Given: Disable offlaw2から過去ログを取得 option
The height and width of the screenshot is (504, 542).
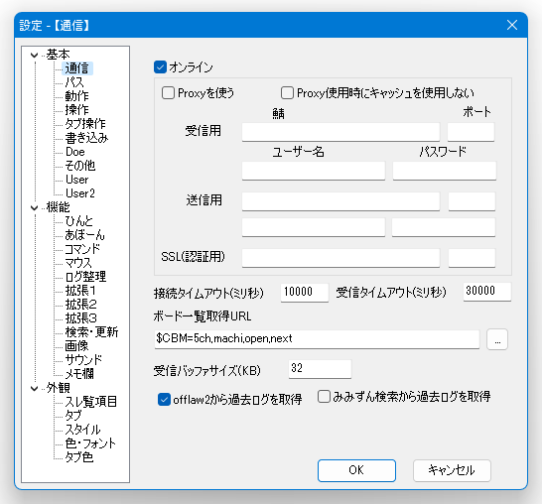Looking at the screenshot, I should coord(164,400).
